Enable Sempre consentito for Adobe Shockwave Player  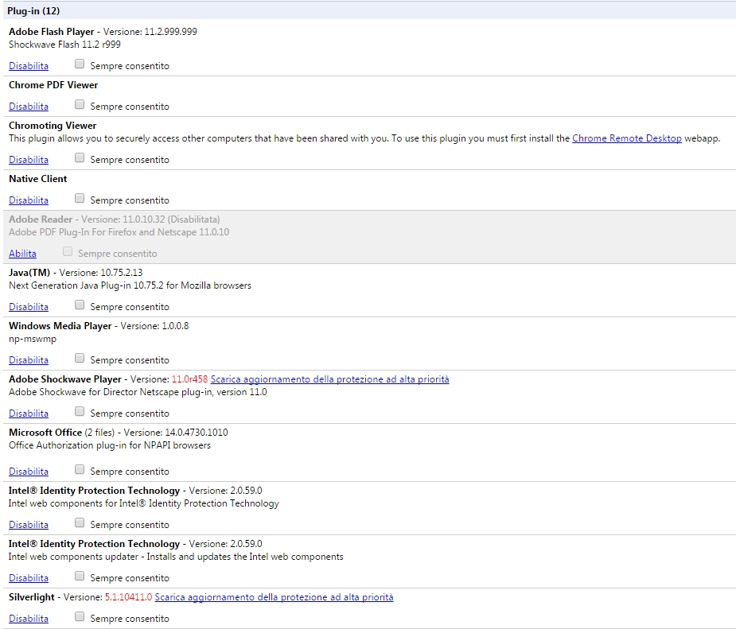[x=80, y=411]
